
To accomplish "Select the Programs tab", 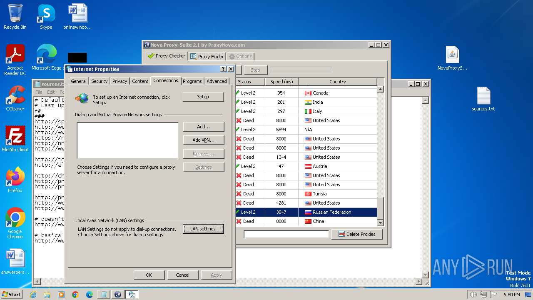I will (192, 81).
